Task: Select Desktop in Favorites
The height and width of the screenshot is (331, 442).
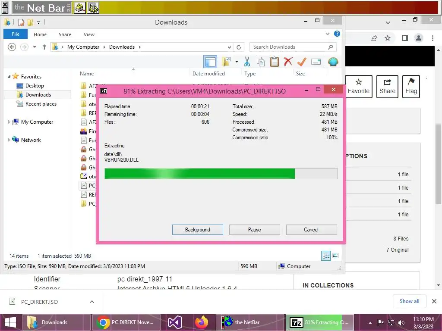Action: pyautogui.click(x=35, y=86)
